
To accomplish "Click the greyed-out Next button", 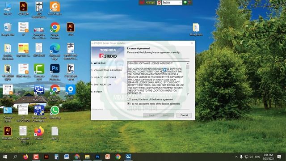I will 166,115.
